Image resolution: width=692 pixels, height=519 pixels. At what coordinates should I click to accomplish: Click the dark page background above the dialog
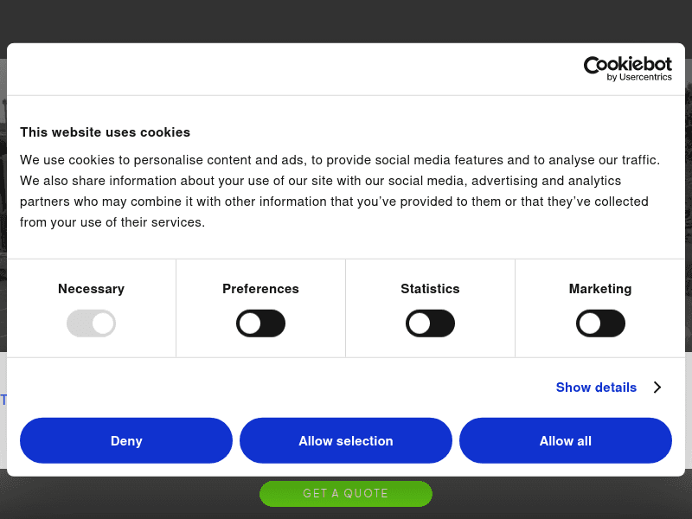pos(346,19)
